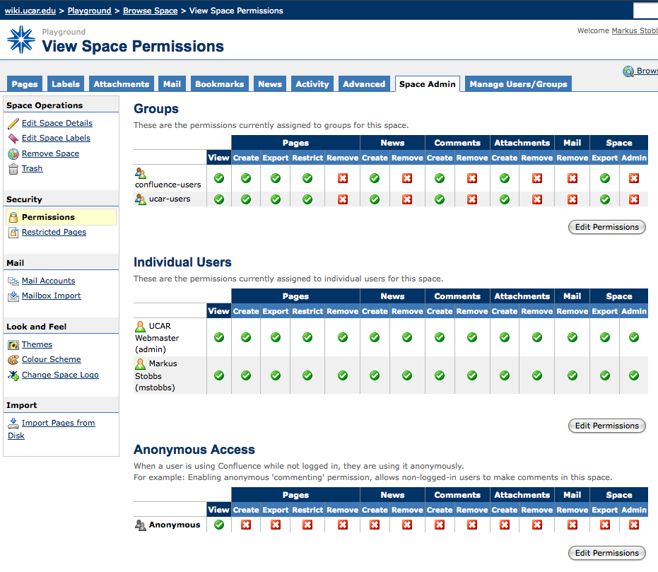Click the Trash bin icon

click(13, 169)
